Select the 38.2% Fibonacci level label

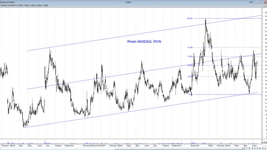190,65
